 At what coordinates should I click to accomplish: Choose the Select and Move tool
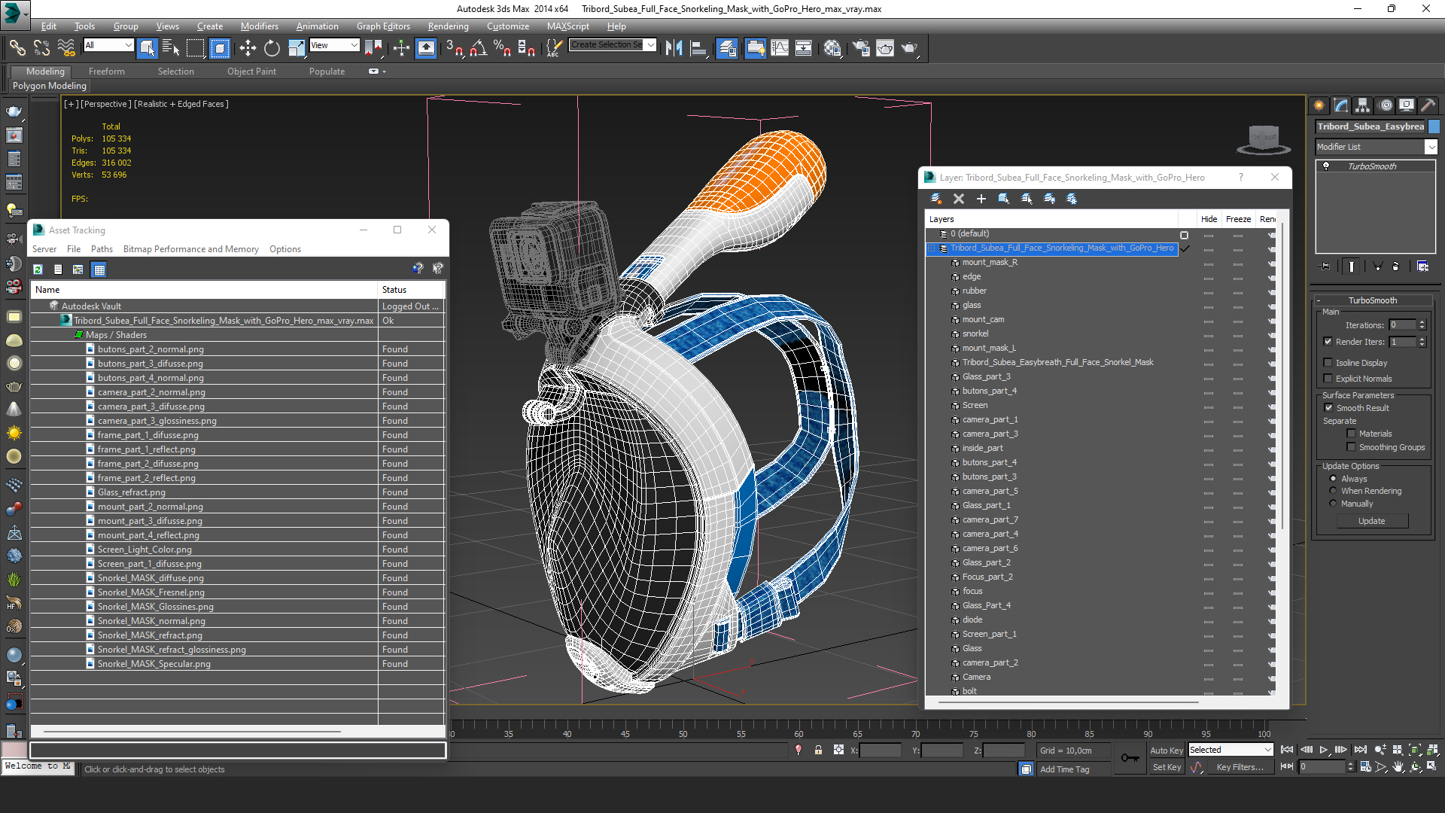248,48
